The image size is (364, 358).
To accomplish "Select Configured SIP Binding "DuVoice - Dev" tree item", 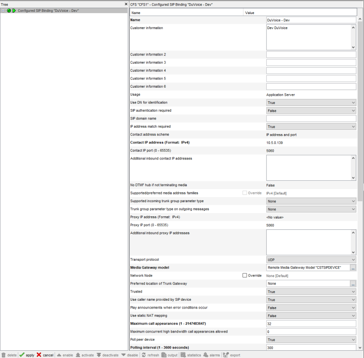I will click(48, 10).
